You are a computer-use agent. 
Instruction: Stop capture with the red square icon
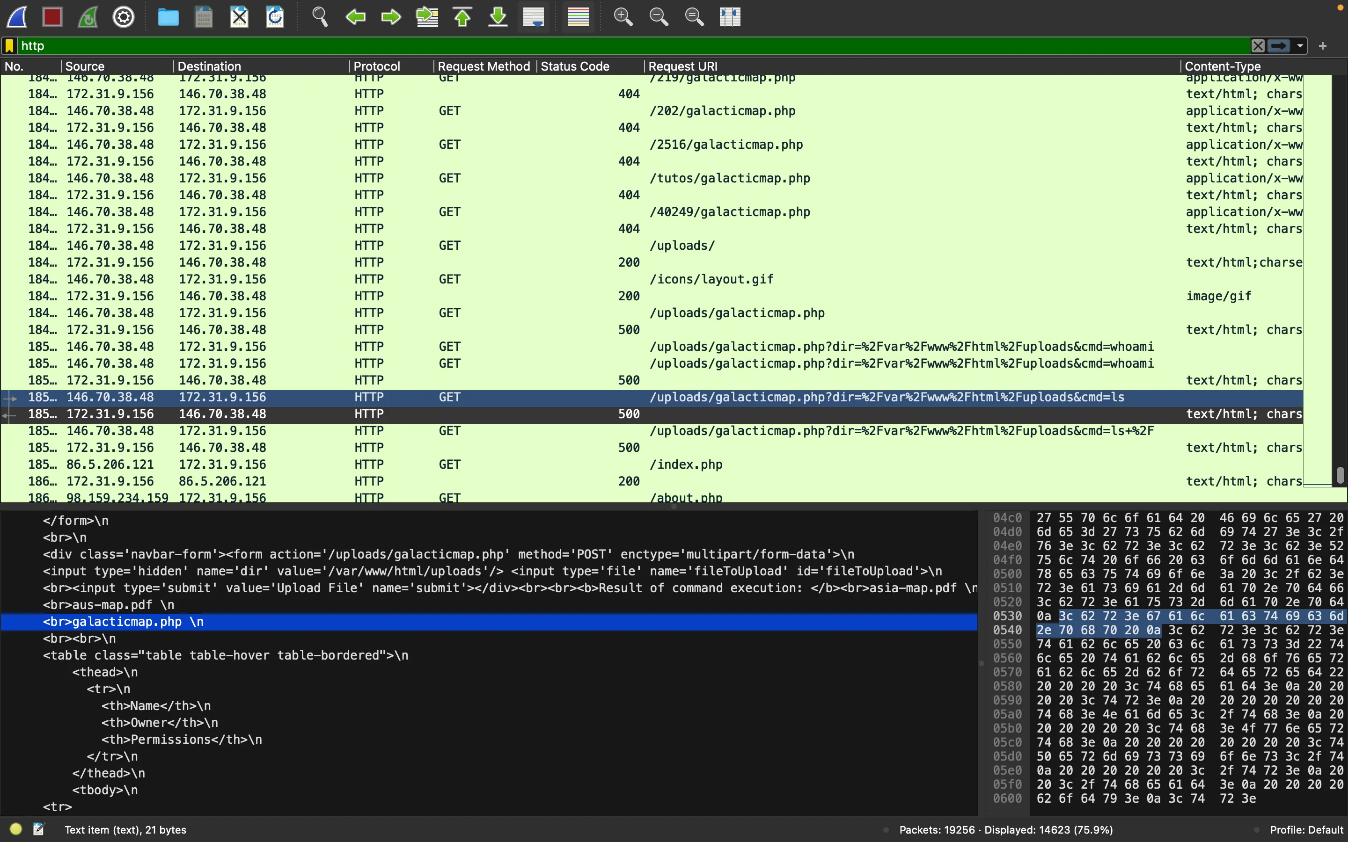53,17
